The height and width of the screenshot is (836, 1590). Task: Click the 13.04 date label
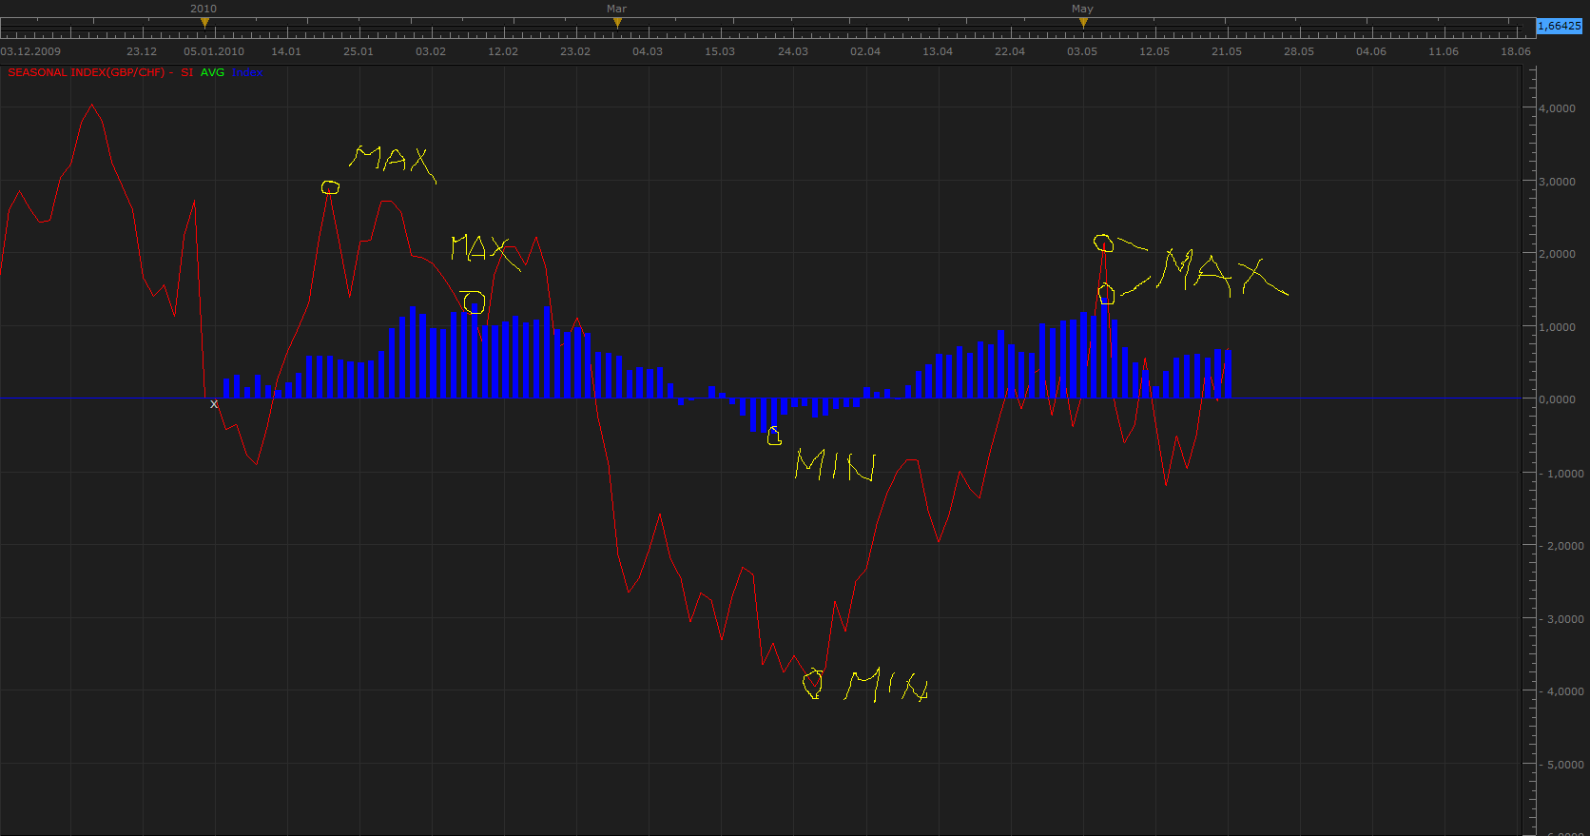[x=938, y=51]
